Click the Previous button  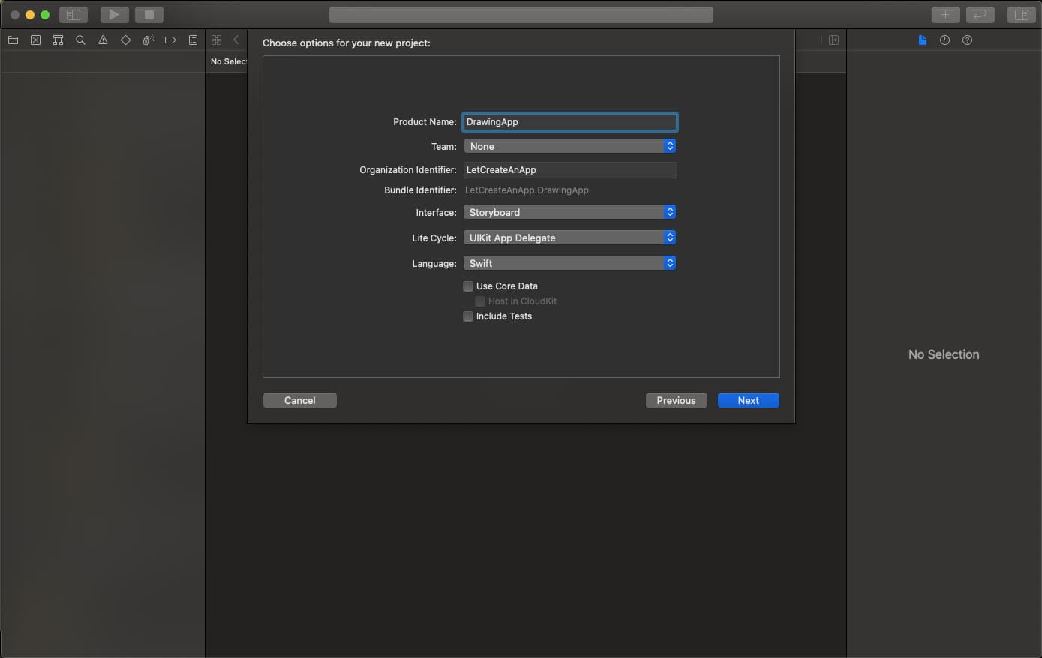coord(676,400)
